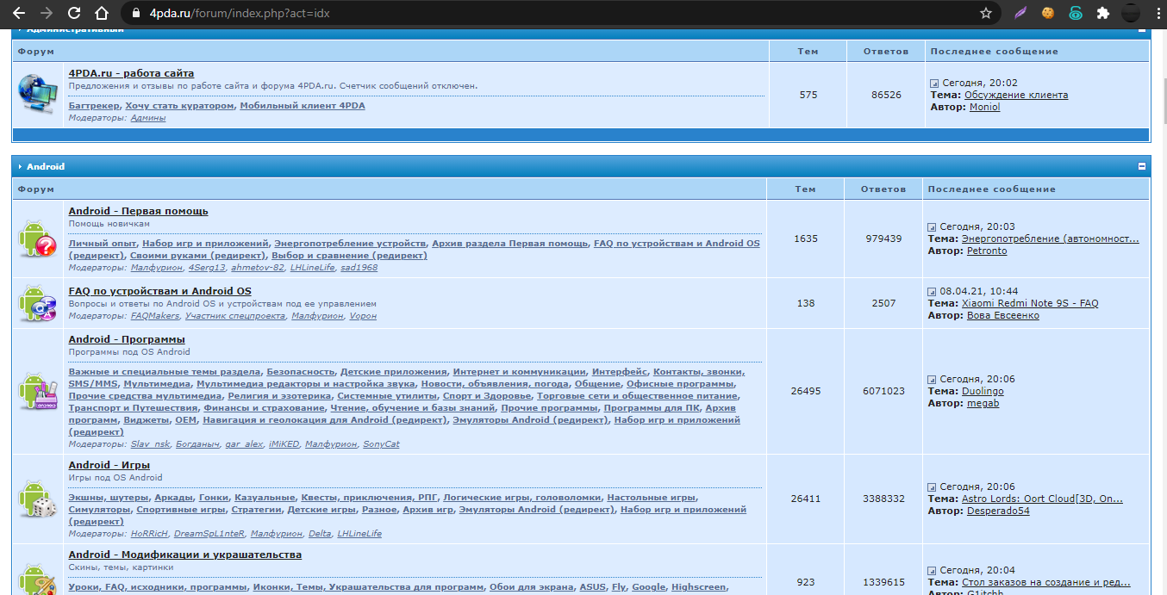Image resolution: width=1167 pixels, height=595 pixels.
Task: Open the Личный опыт subforum
Action: 102,244
